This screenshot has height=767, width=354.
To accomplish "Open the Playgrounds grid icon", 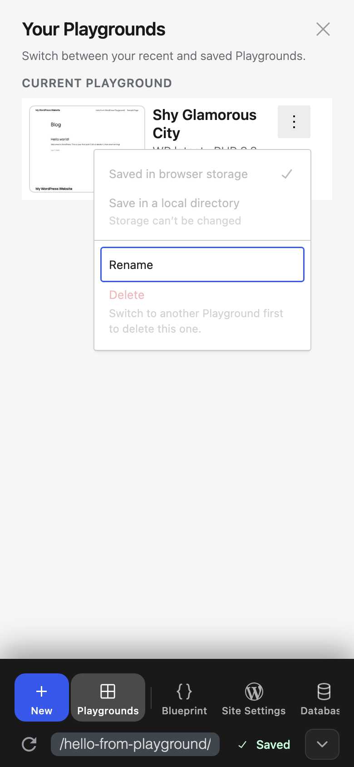I will click(x=108, y=692).
